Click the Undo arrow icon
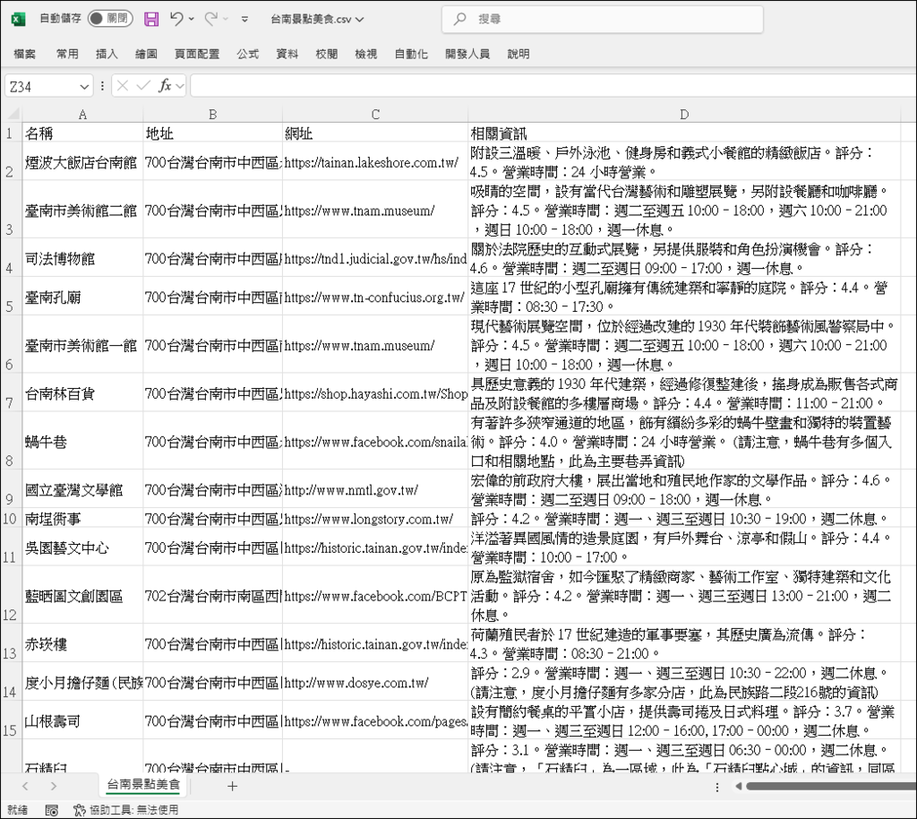Screen dimensions: 917x819 click(x=176, y=19)
